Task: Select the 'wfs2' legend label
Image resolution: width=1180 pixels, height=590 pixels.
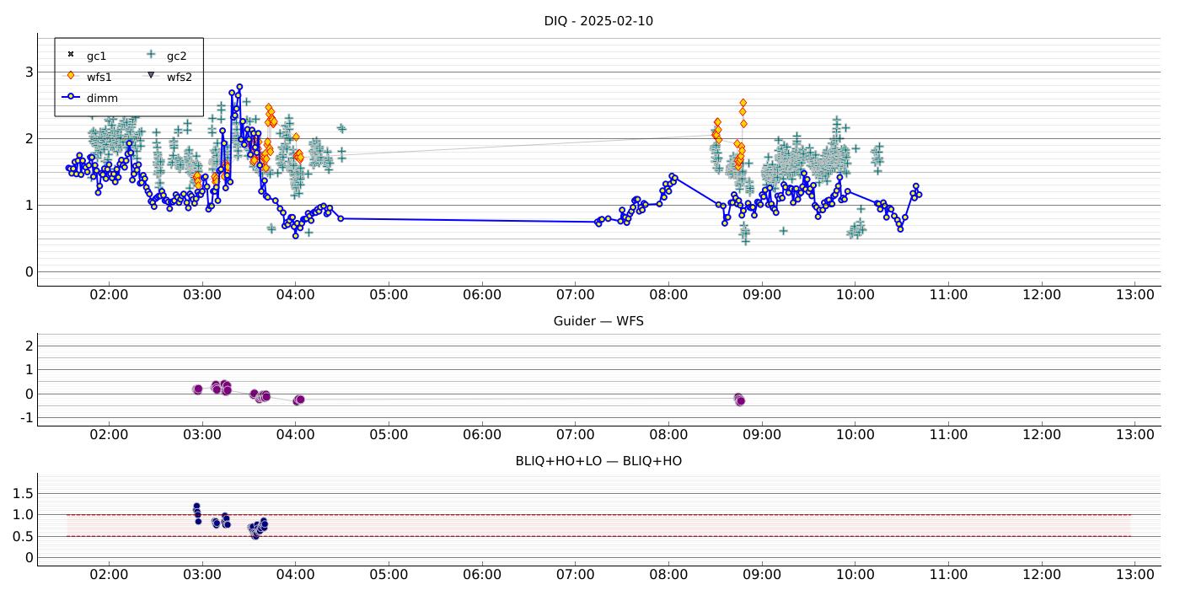Action: [x=180, y=77]
